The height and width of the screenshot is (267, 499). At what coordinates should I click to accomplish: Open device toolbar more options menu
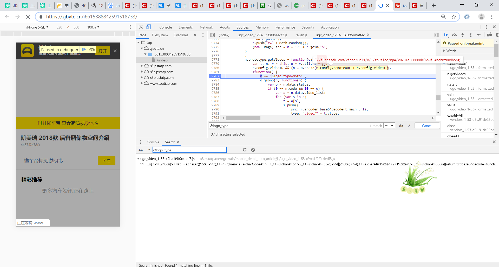130,27
